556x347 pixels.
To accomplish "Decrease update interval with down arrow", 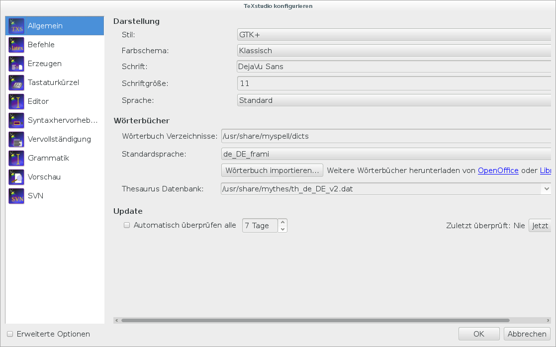I will [282, 229].
